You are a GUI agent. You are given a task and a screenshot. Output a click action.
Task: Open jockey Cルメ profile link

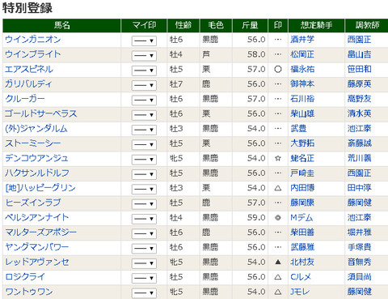[x=301, y=277]
